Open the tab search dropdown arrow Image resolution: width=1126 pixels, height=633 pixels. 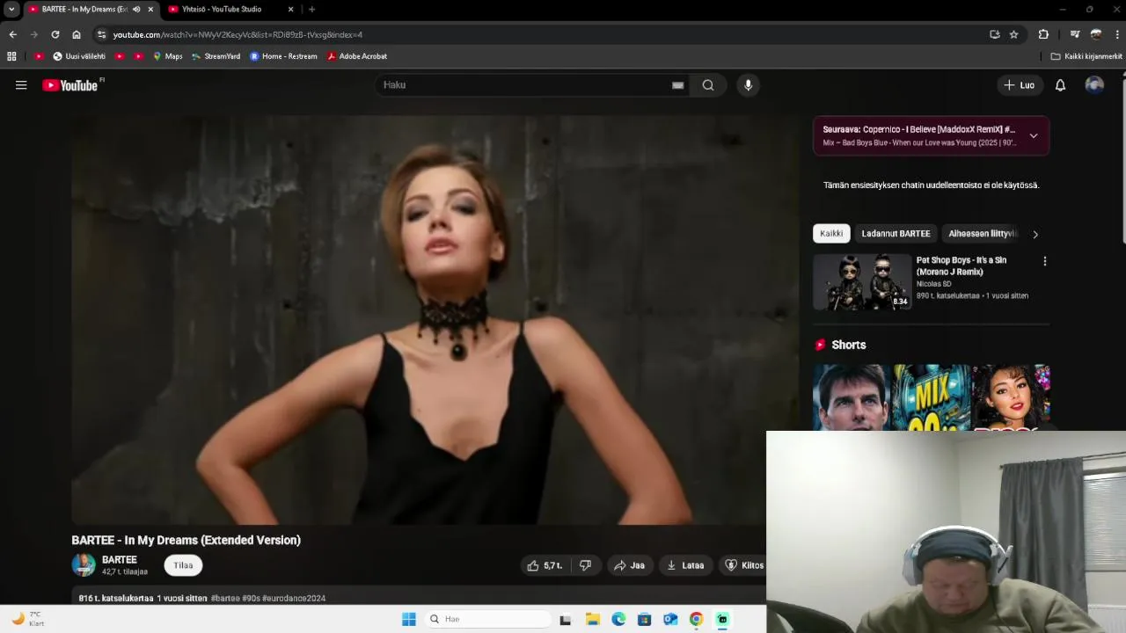click(x=11, y=10)
